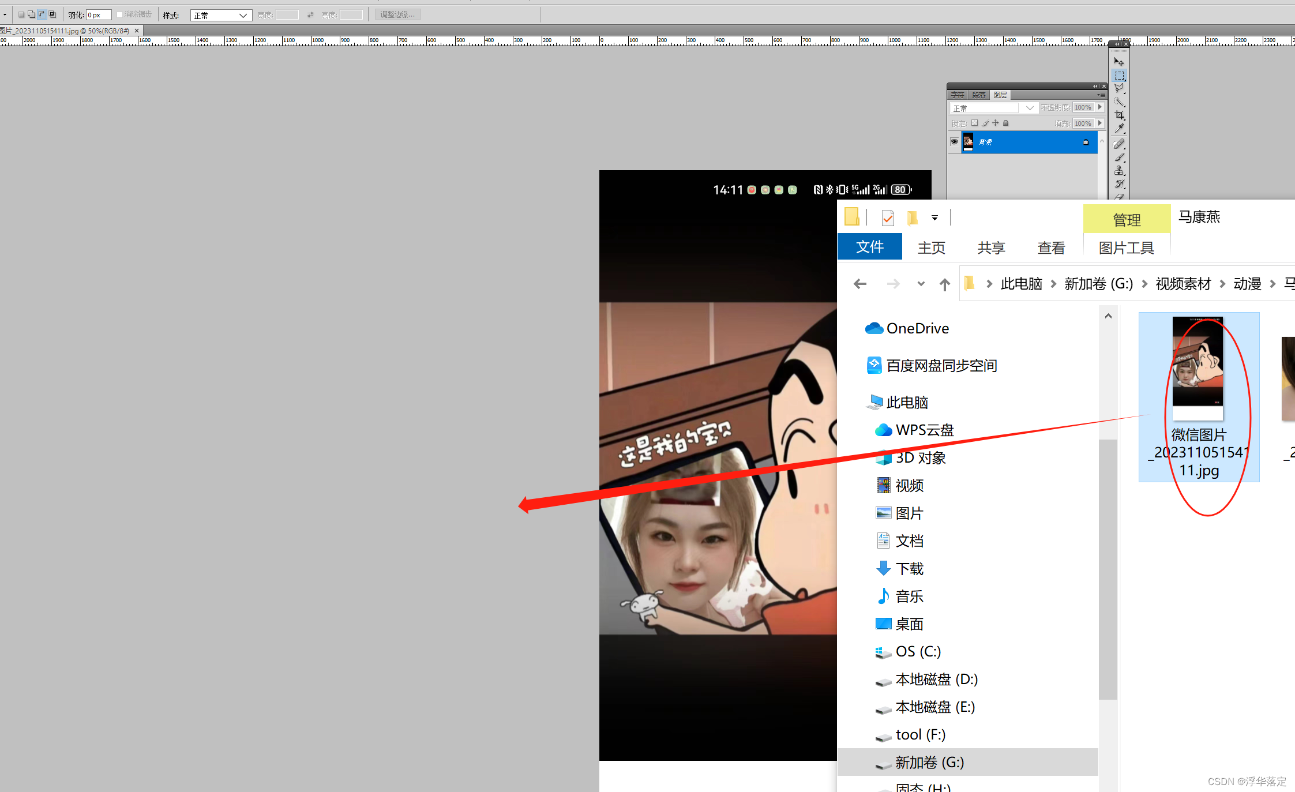The height and width of the screenshot is (792, 1295).
Task: Select 微信图片_20231105154111.jpg file thumbnail
Action: pyautogui.click(x=1199, y=368)
